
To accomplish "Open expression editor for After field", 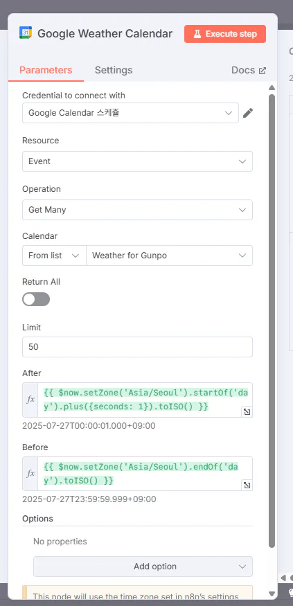I will (247, 412).
